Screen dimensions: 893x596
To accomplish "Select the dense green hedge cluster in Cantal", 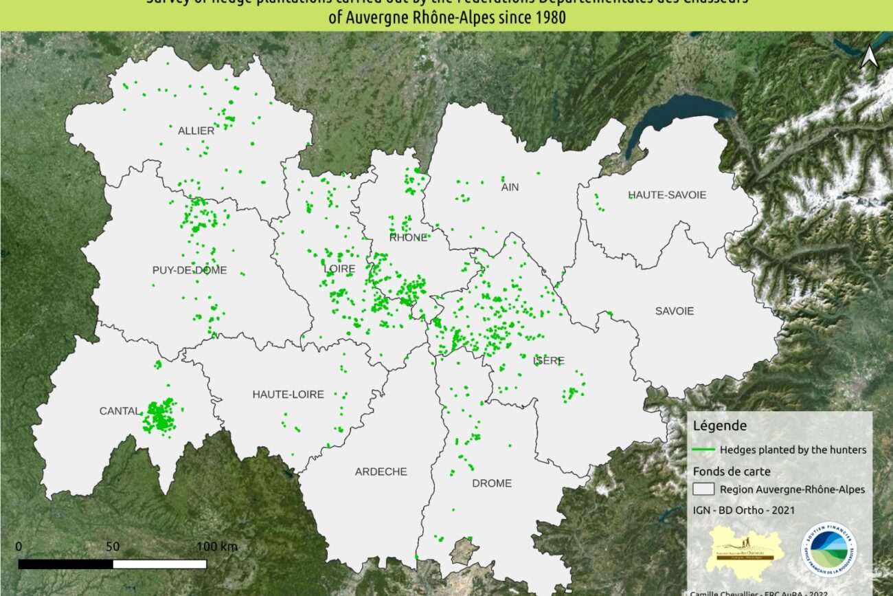I will pyautogui.click(x=159, y=416).
